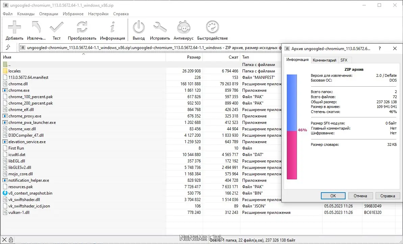Click the archive path address field
This screenshot has width=403, height=244.
[x=150, y=48]
